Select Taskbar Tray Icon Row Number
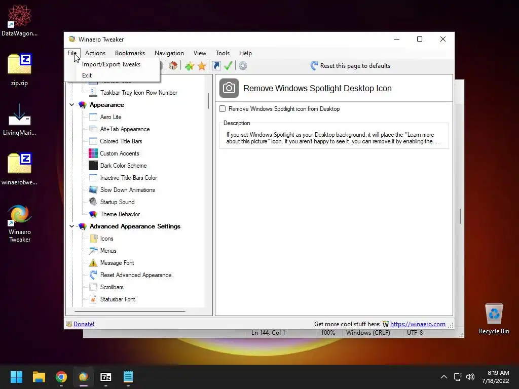This screenshot has height=389, width=519. (139, 93)
